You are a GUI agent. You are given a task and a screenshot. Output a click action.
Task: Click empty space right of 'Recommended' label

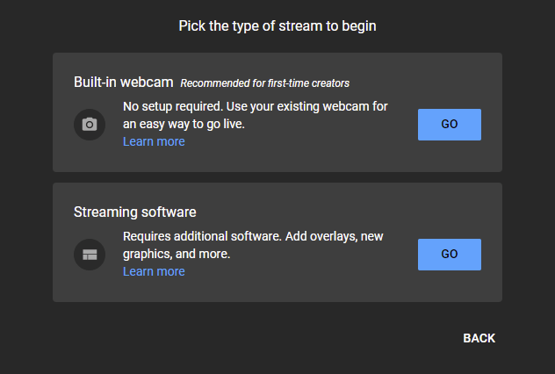click(422, 83)
